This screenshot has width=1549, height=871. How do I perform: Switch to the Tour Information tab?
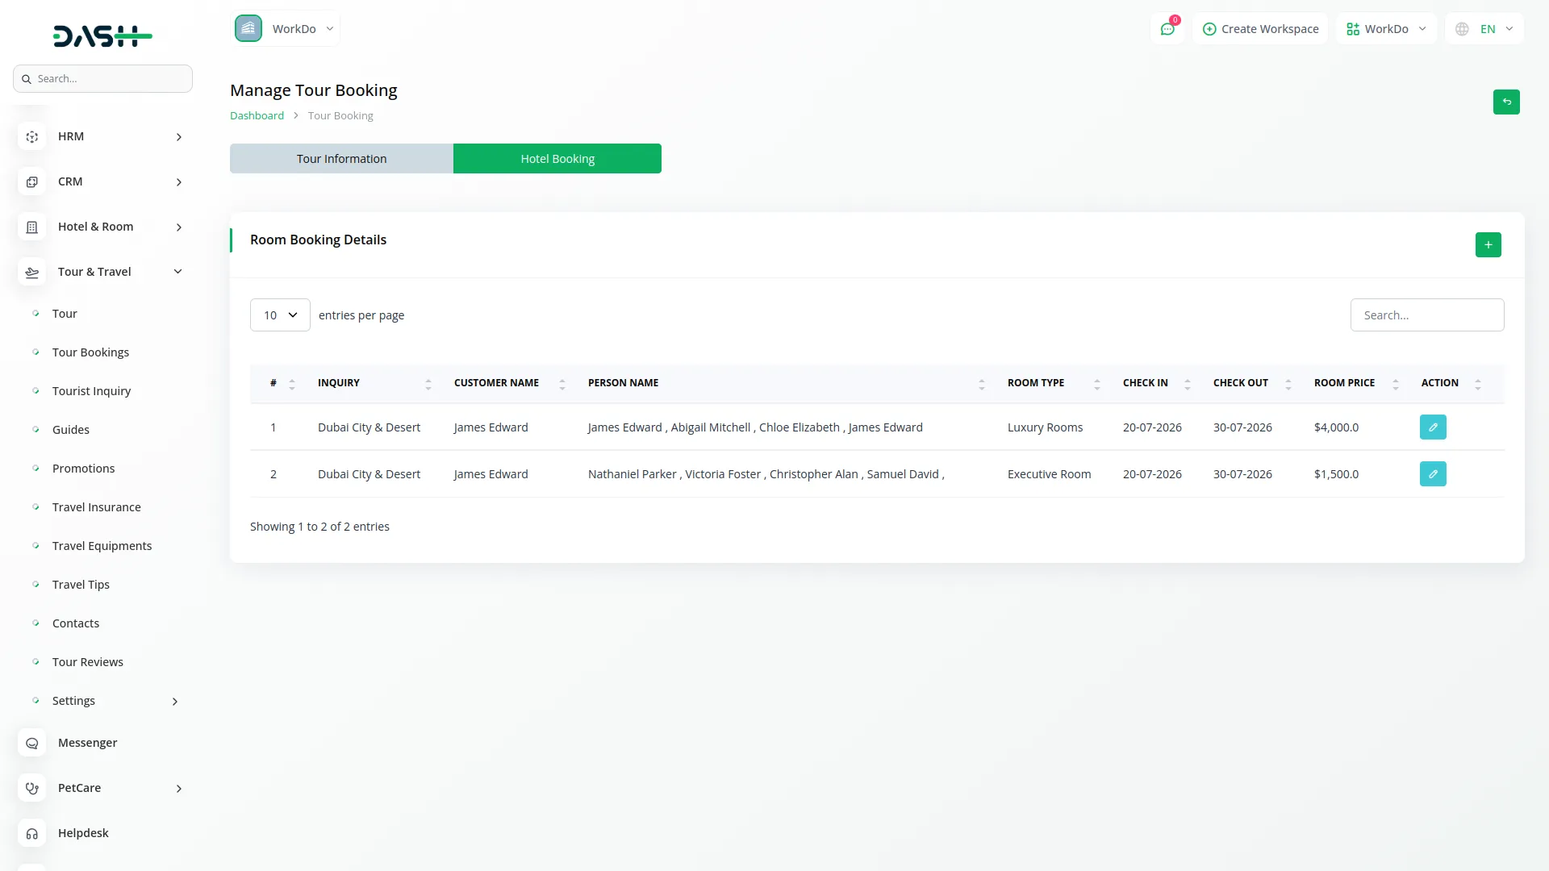(341, 159)
